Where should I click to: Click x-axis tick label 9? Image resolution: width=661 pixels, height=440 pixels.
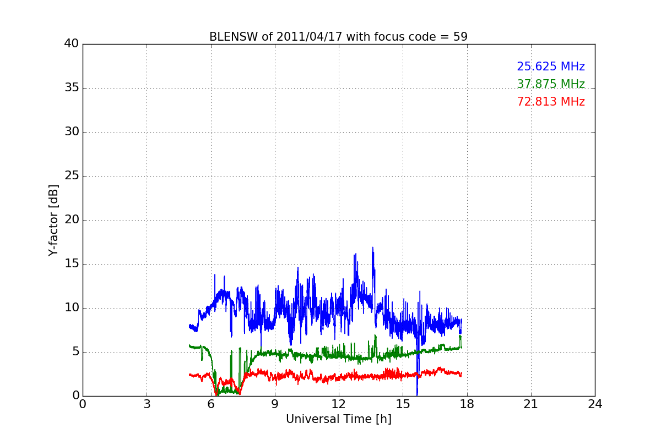[274, 404]
